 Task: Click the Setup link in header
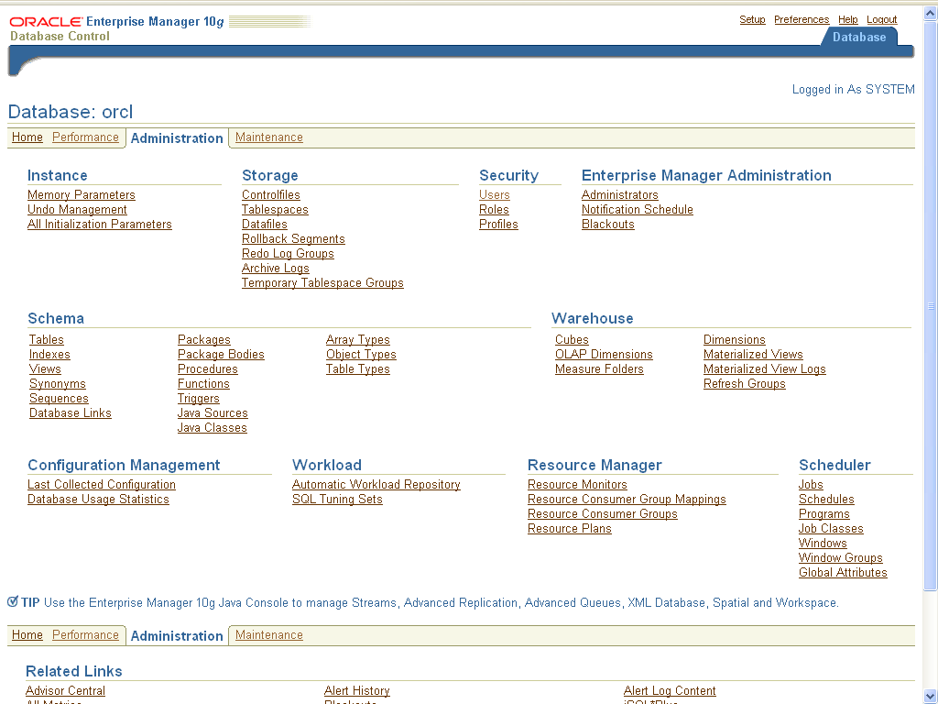tap(752, 20)
